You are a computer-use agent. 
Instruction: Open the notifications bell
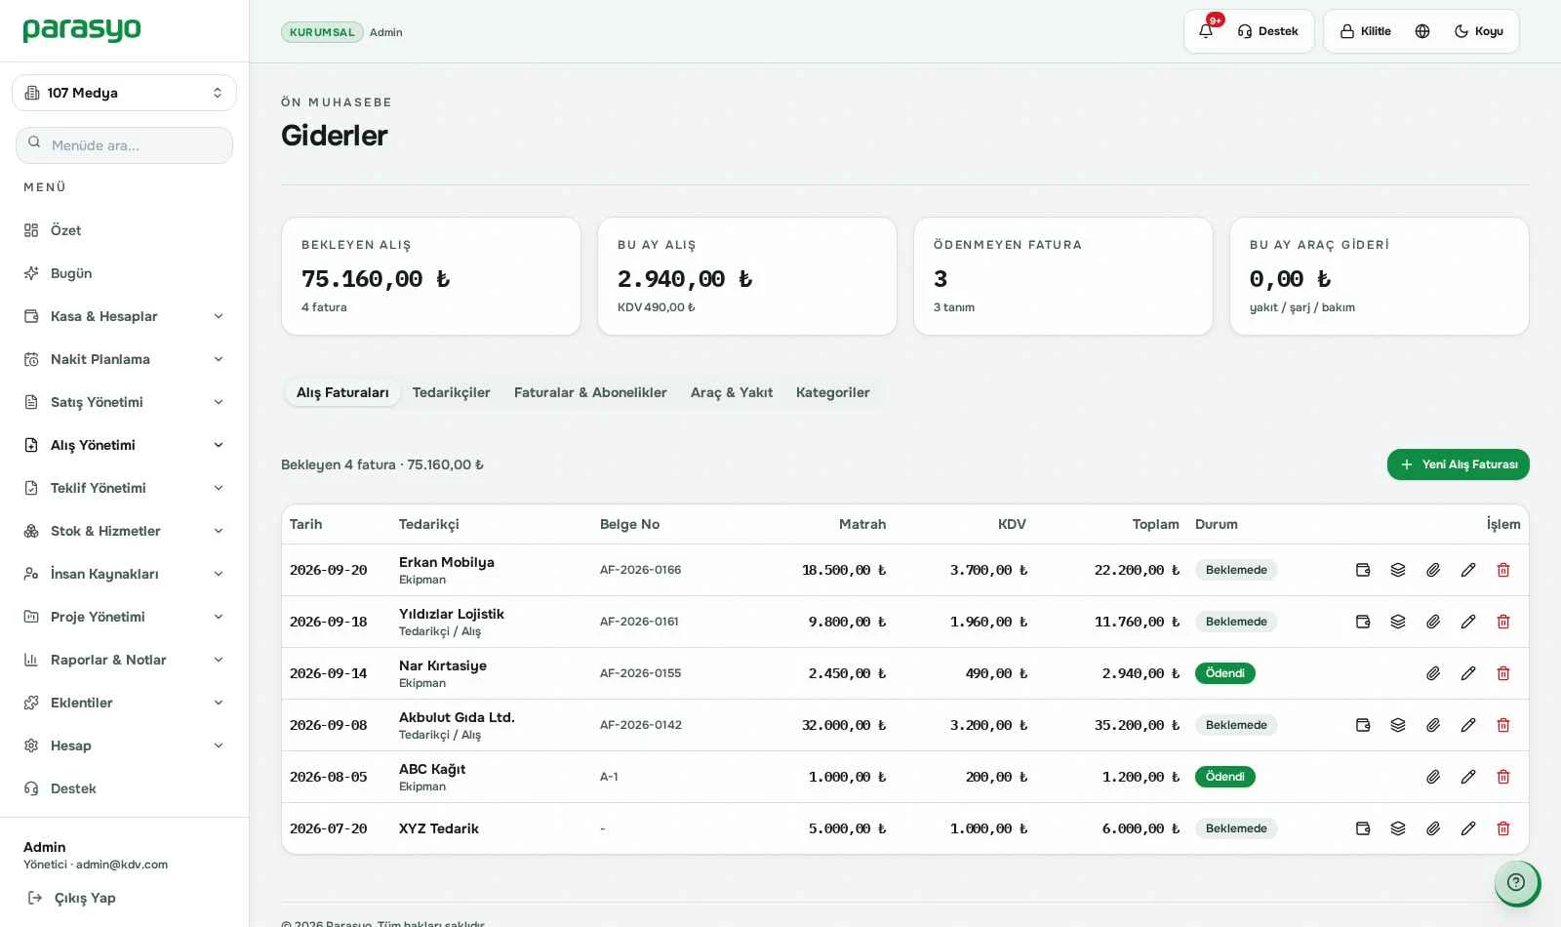click(x=1206, y=31)
